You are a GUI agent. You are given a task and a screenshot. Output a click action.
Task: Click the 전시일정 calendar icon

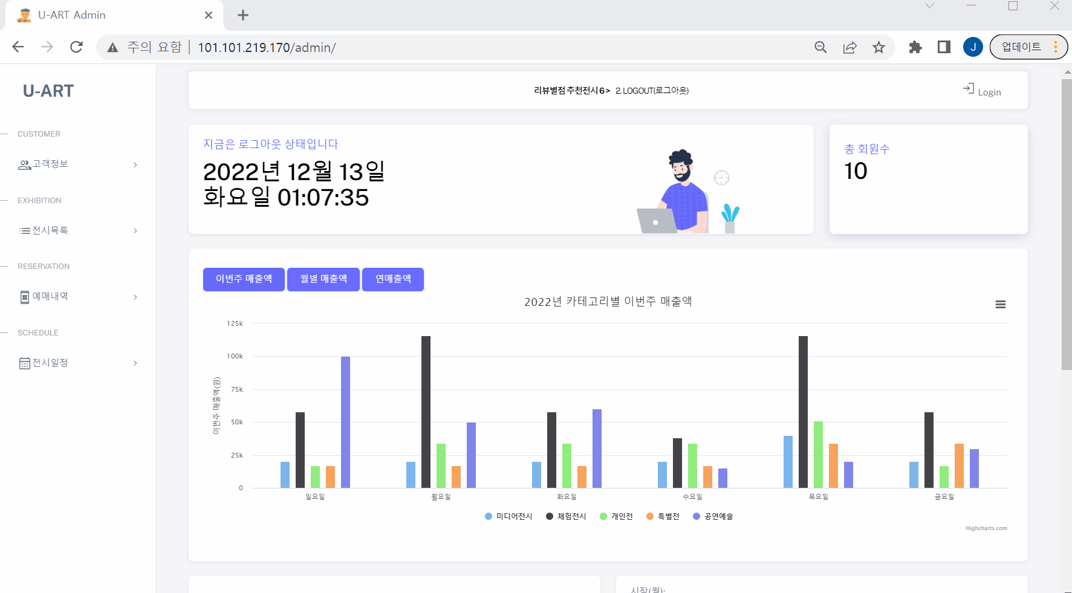[24, 363]
